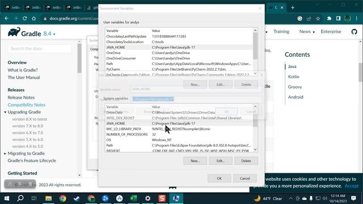The image size is (363, 204).
Task: Open the volume control in tray
Action: click(x=324, y=198)
